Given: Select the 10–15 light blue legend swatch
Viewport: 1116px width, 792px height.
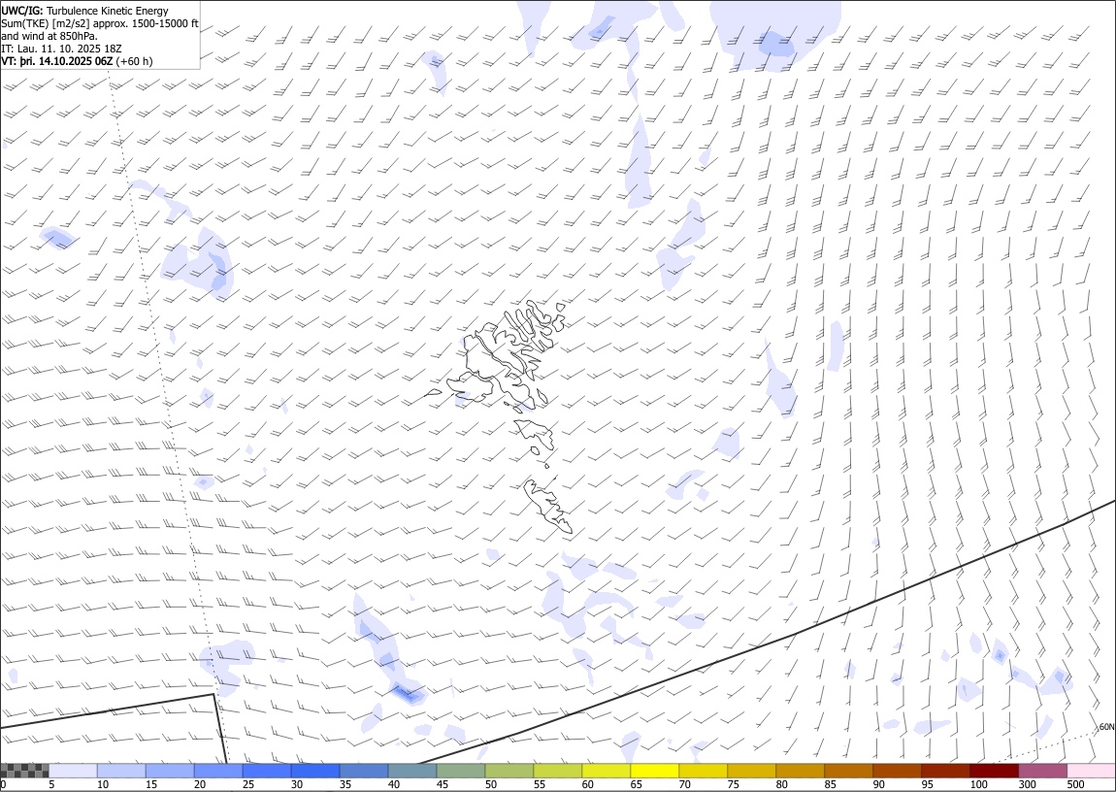Looking at the screenshot, I should (x=121, y=771).
